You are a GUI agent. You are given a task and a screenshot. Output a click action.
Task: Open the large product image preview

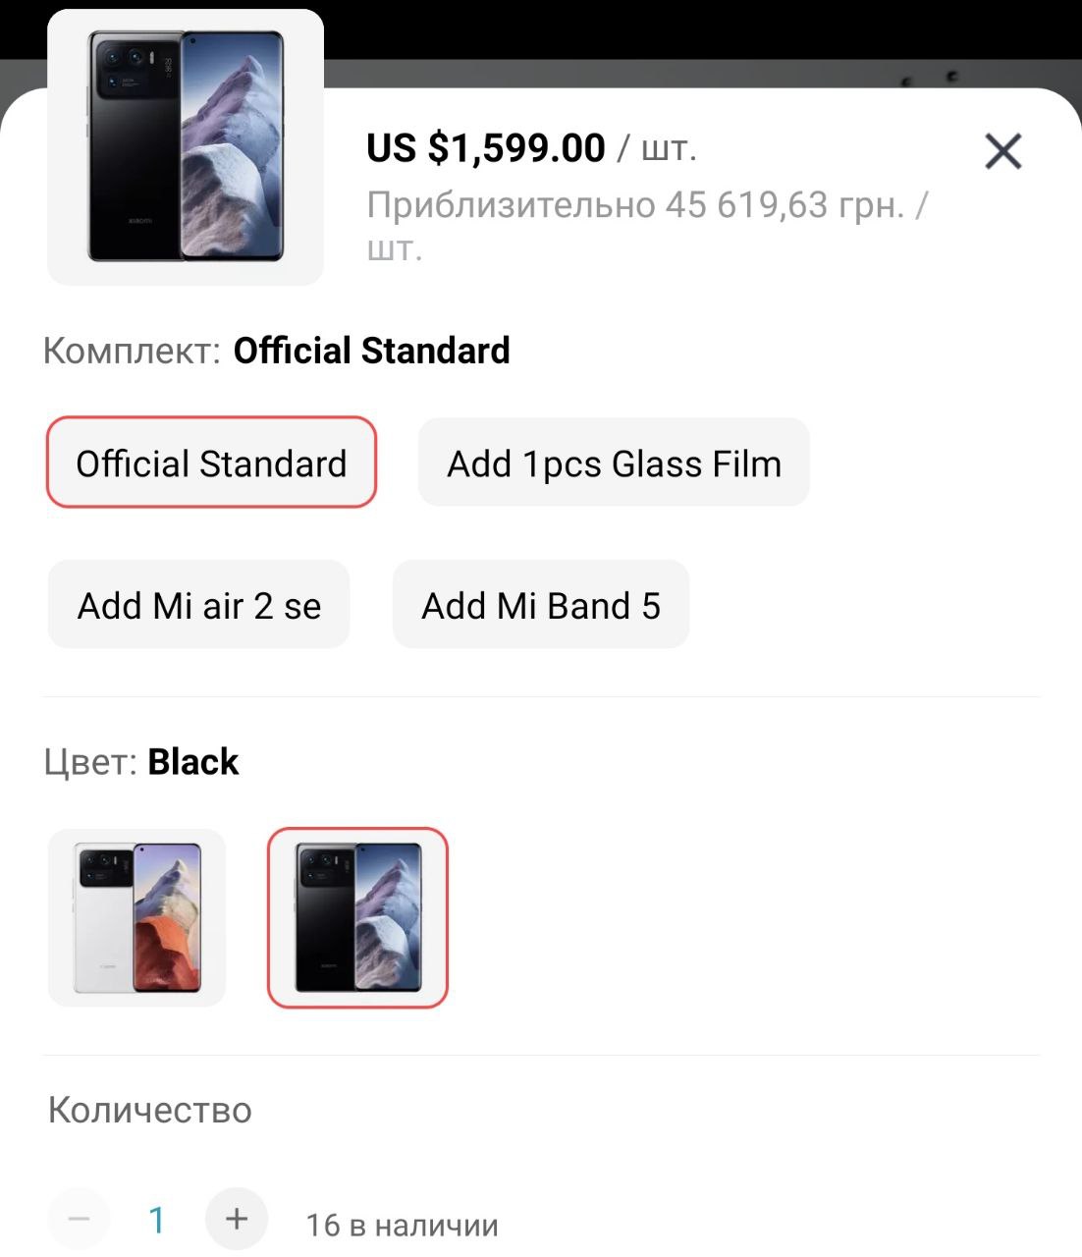click(186, 147)
